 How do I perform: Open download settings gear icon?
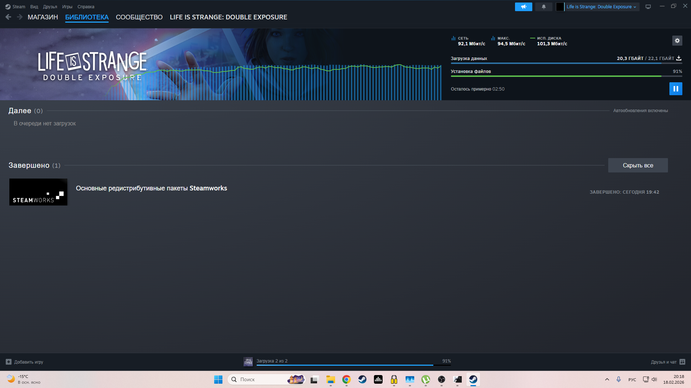[x=677, y=41]
